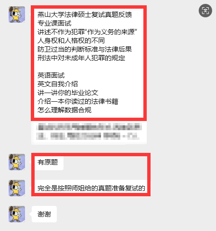Click the 怎么理解数据合规 line

64,110
